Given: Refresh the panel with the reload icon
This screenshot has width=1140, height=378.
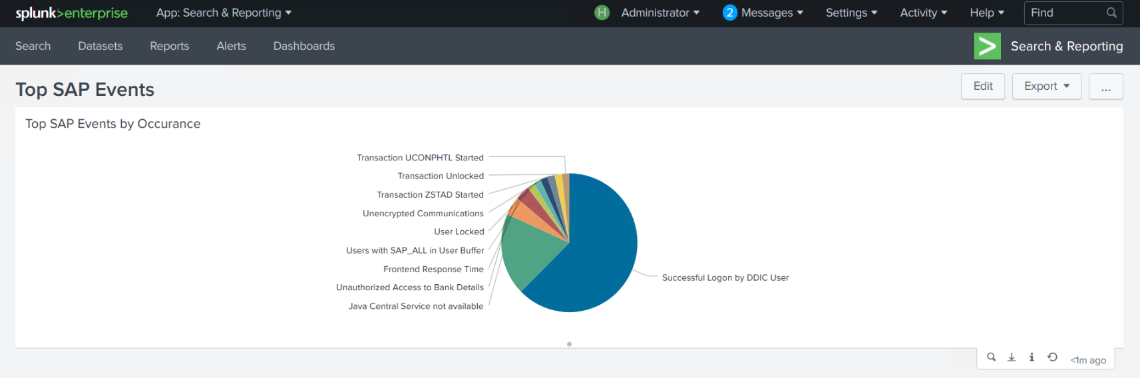Looking at the screenshot, I should click(1052, 357).
